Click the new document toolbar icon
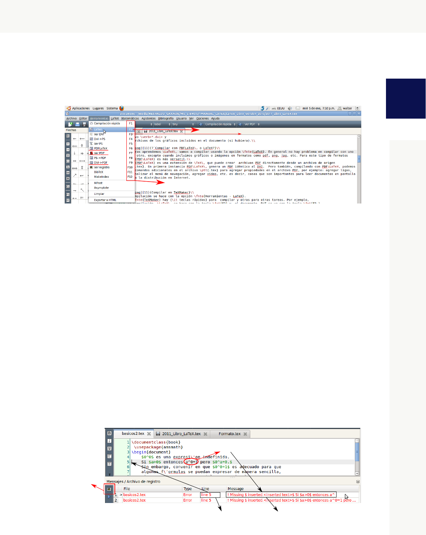The width and height of the screenshot is (426, 535). 70,124
